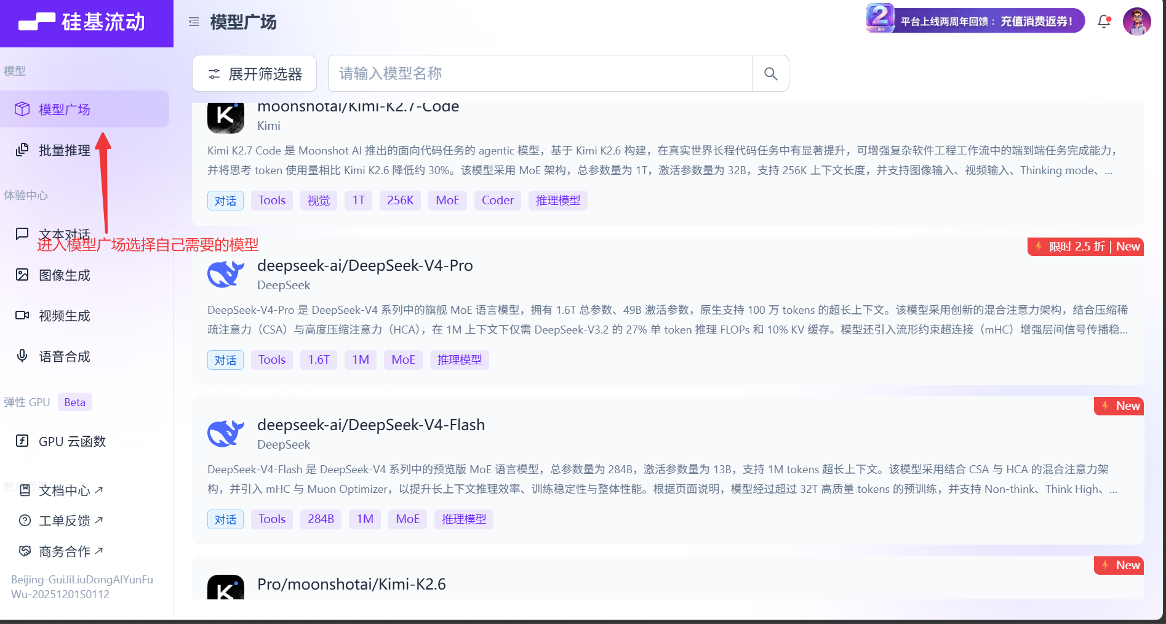Click the 256K tag on Kimi-K2.7-Code
Screen dimensions: 1166x624
point(401,201)
